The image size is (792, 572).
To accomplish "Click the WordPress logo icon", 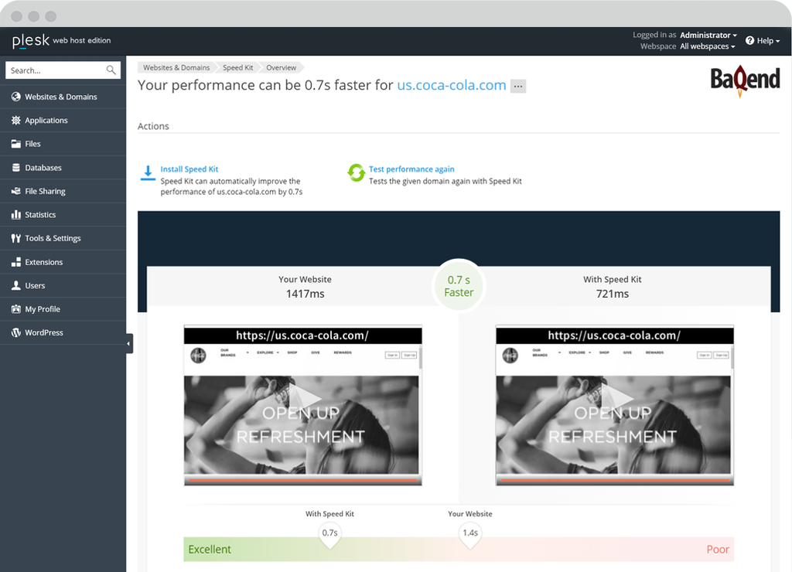I will pos(16,332).
